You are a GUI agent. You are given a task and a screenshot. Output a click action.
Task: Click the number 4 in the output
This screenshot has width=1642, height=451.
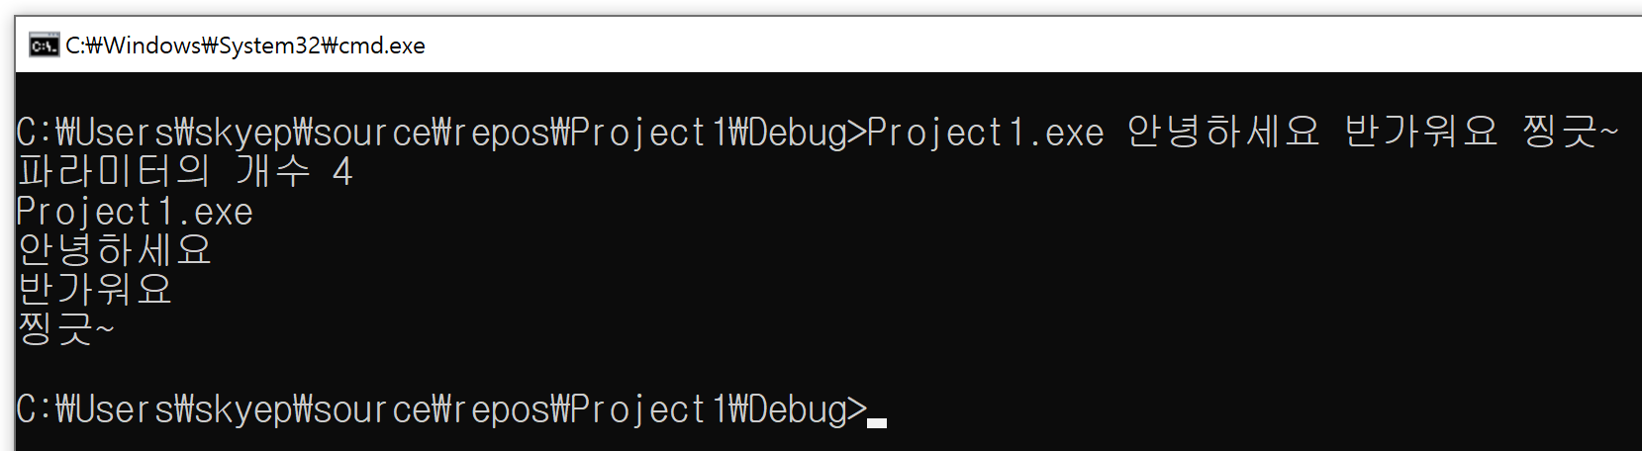[342, 172]
